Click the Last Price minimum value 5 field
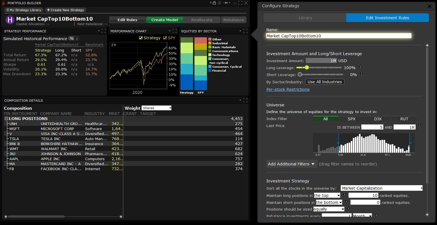Image resolution: width=437 pixels, height=225 pixels. click(x=372, y=127)
